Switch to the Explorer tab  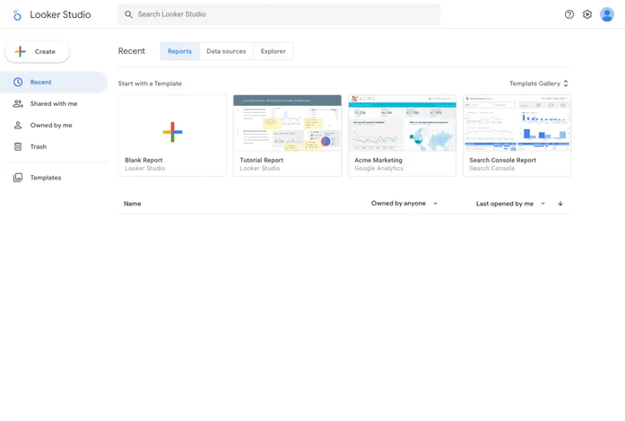[273, 51]
